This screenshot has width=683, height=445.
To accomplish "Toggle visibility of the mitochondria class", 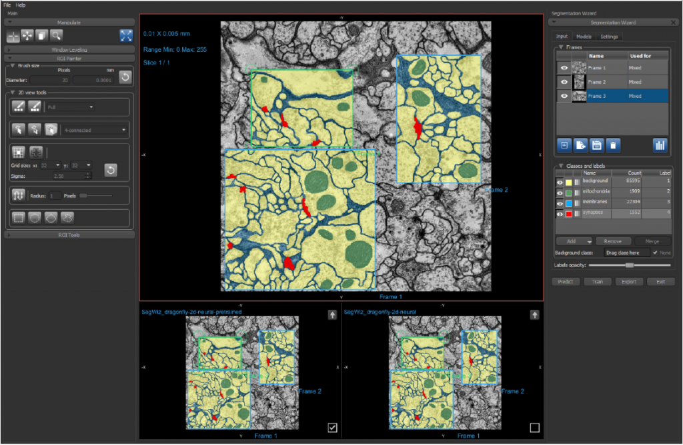I will tap(560, 193).
